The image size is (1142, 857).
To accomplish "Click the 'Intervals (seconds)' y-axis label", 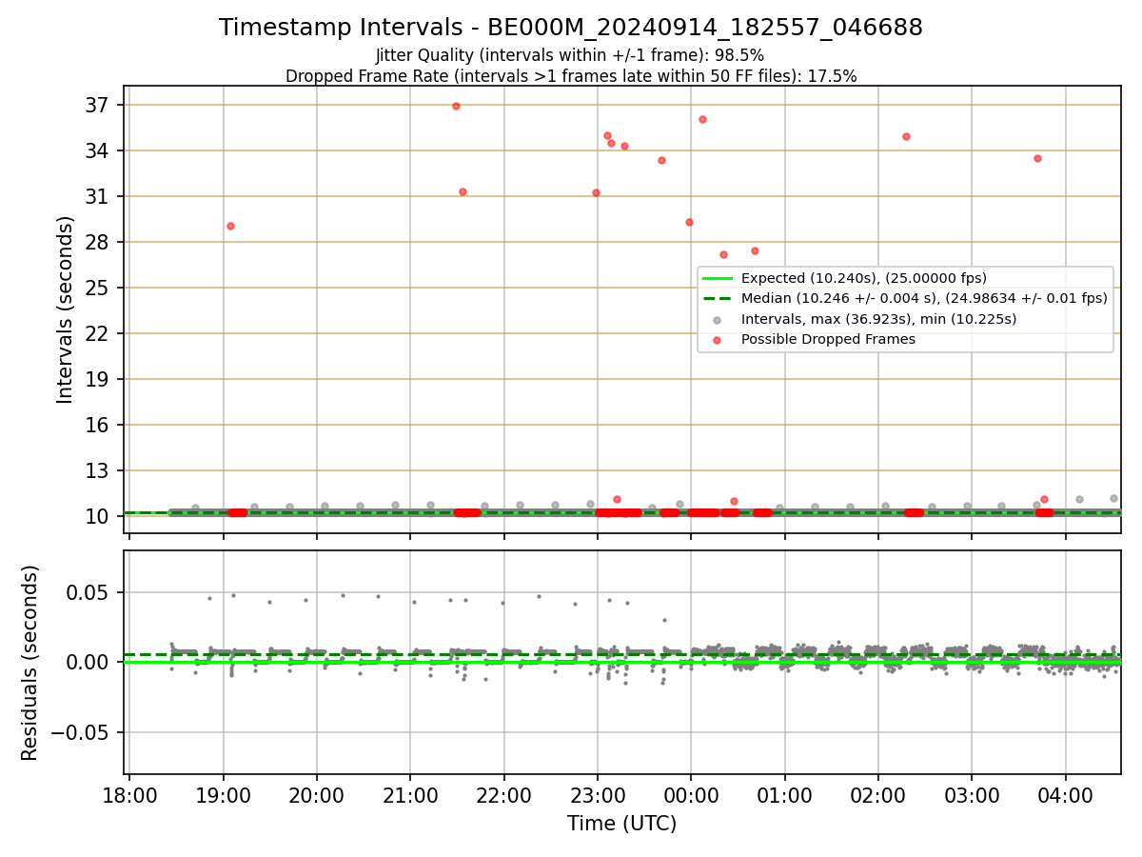I will tap(65, 309).
